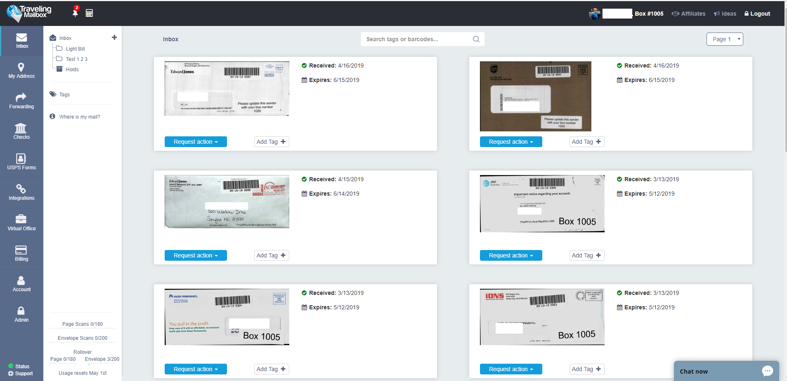Expand Request action for Edward Jones 4/16 mail
Viewport: 787px width, 381px height.
tap(196, 142)
